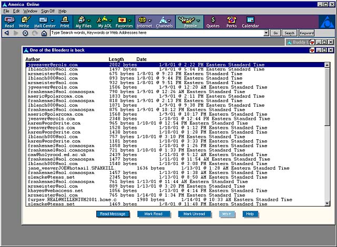The width and height of the screenshot is (337, 247).
Task: Select the slemcke@texas.net 2345 bytes message
Action: pyautogui.click(x=175, y=177)
